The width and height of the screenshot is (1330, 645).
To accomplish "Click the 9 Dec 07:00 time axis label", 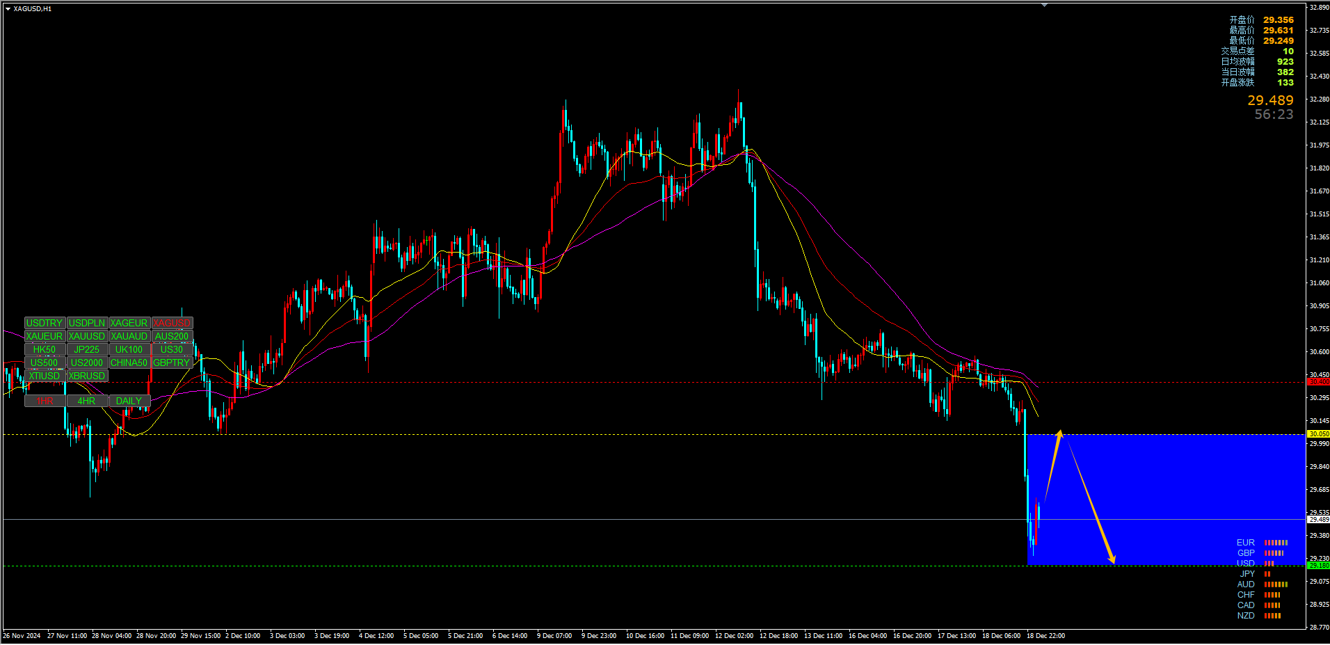I will point(554,636).
